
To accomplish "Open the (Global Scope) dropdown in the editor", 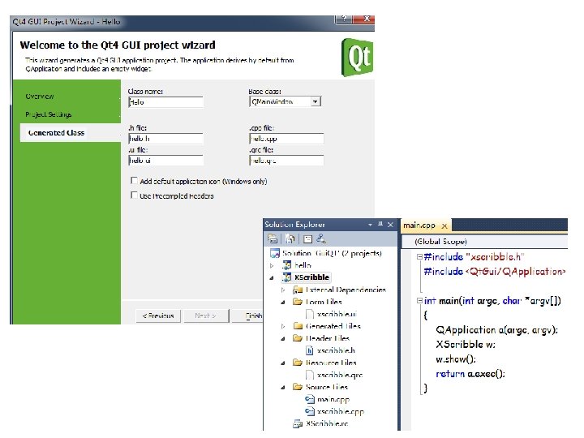I will (x=484, y=242).
